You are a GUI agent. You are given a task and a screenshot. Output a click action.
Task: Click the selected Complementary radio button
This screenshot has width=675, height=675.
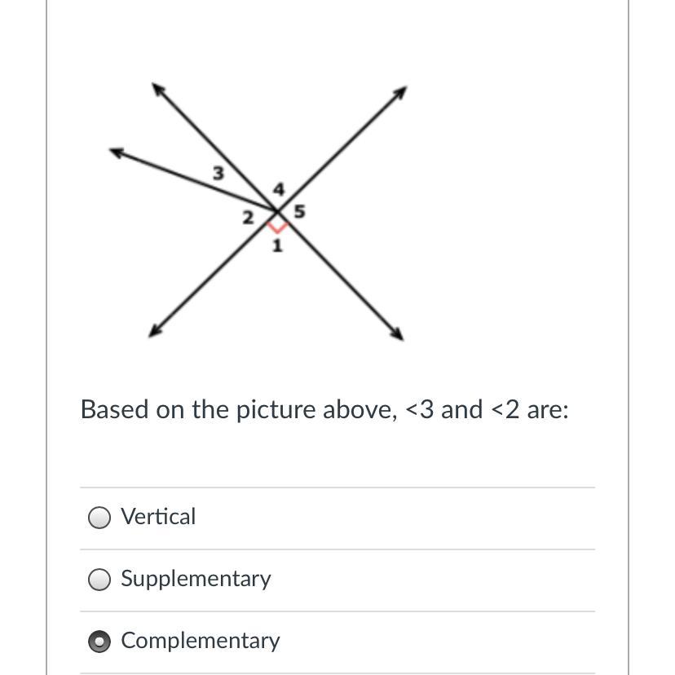pos(99,642)
